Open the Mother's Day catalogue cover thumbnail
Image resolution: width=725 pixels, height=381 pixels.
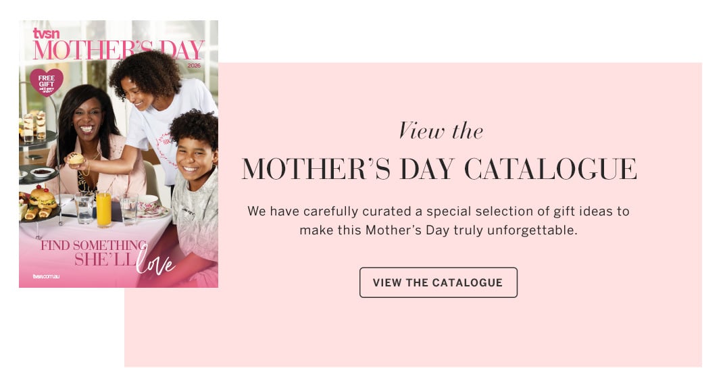[x=118, y=154]
